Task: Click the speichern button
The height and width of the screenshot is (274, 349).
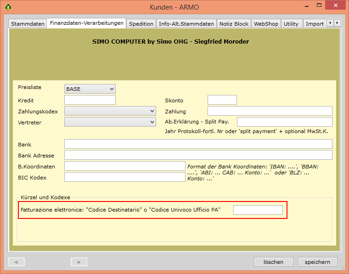Action: (317, 262)
